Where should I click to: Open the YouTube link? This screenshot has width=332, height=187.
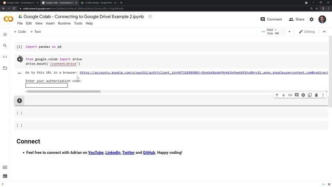click(95, 152)
